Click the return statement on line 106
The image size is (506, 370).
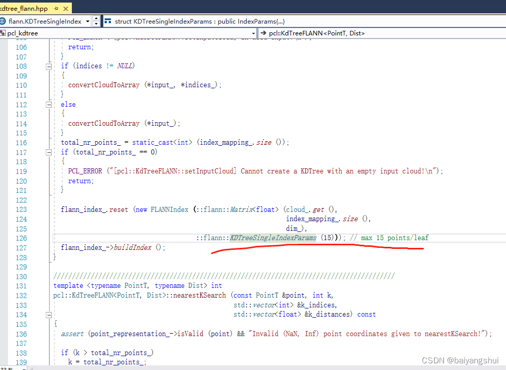point(81,47)
